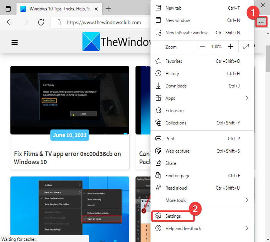Click the tab actions icon at top-left

(x=8, y=8)
